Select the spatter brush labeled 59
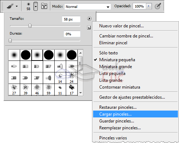 coord(49,90)
